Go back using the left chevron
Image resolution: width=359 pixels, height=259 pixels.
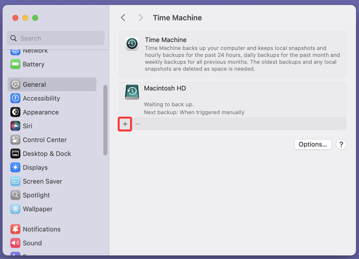pos(123,18)
